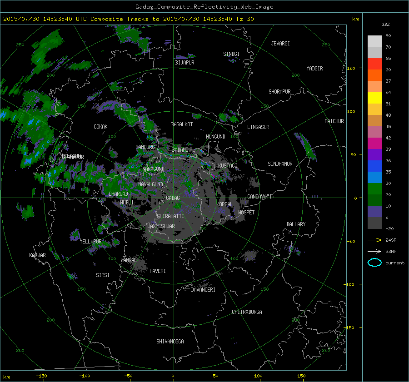Click the Gadag_Composite_Reflectivity_Web_Image title
This screenshot has height=382, width=409.
[x=204, y=7]
